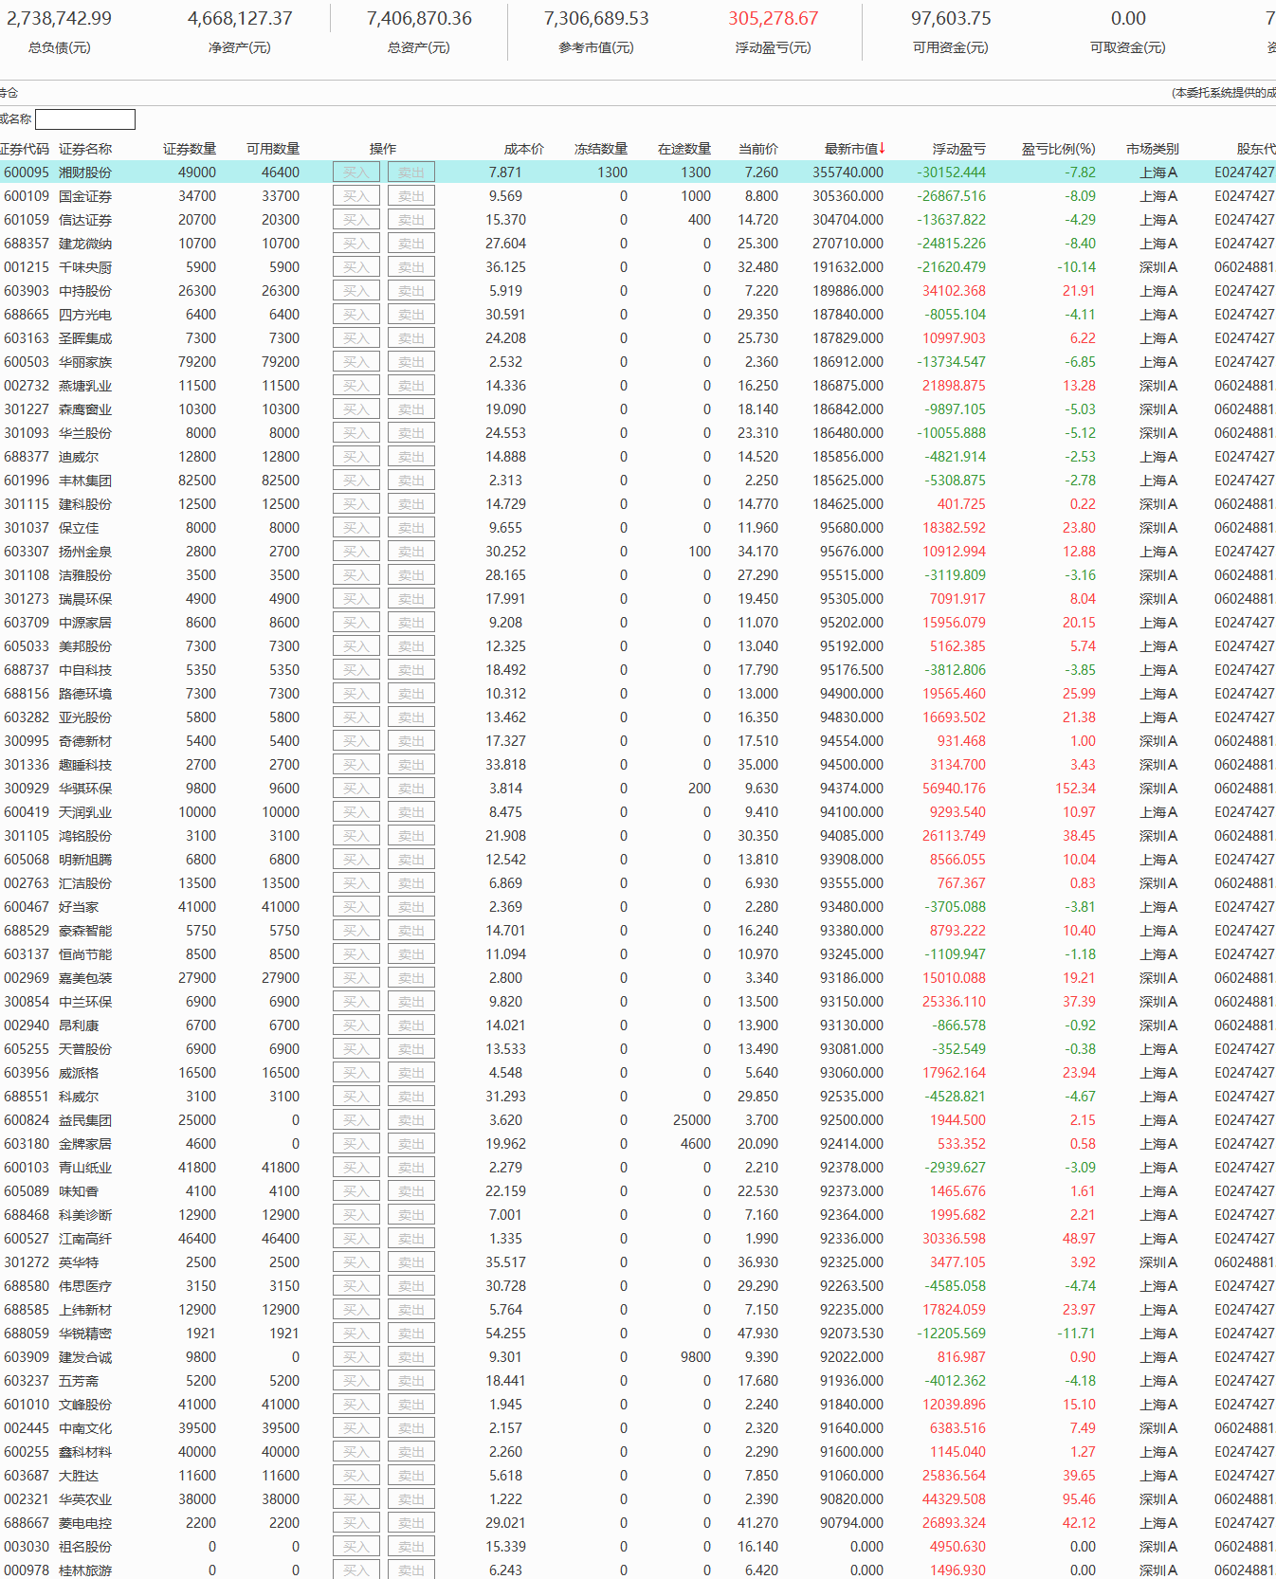Click 买入 for 鸿铭股份 row

tap(356, 836)
